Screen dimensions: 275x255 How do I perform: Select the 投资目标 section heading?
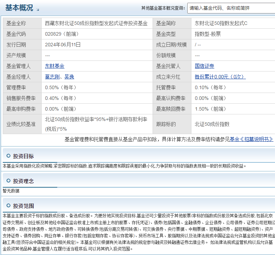23,156
